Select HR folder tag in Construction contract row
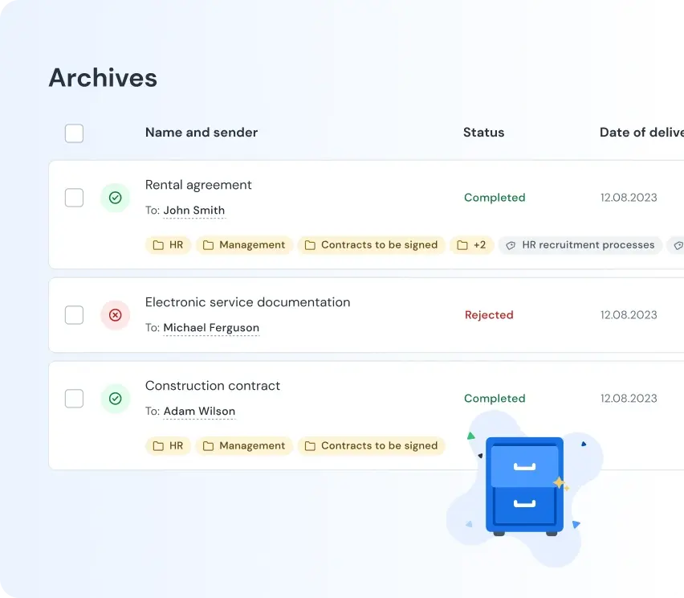 click(168, 446)
